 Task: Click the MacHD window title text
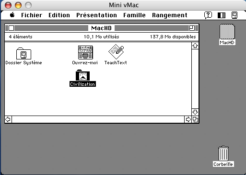(x=101, y=28)
